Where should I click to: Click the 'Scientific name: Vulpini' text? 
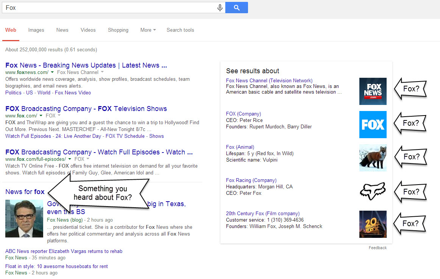(x=252, y=160)
